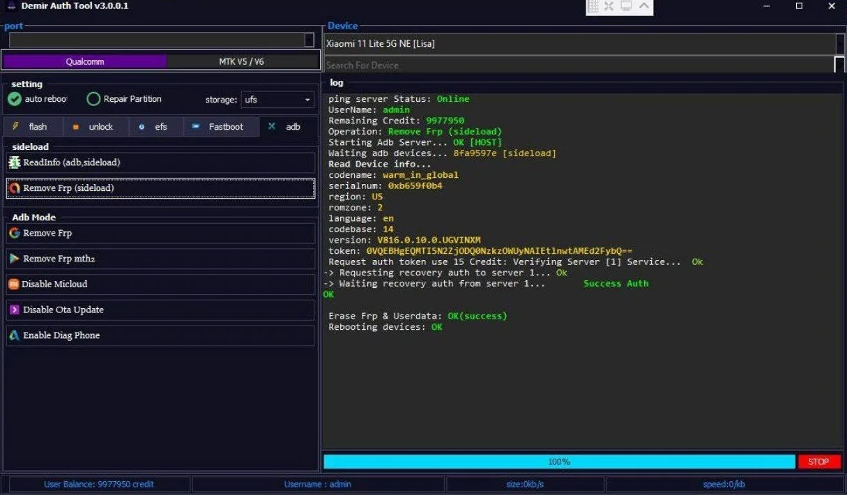Click the ReadInfo (adb,sideload) android icon

coord(15,162)
